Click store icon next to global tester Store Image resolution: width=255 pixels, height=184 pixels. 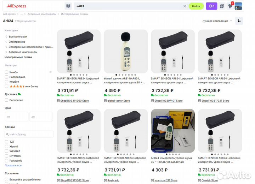[106, 101]
